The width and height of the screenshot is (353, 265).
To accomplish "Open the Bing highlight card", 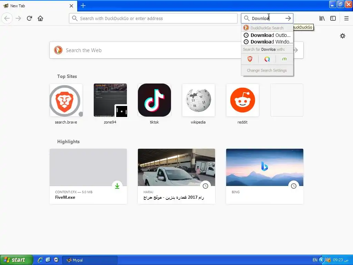I will pyautogui.click(x=264, y=176).
